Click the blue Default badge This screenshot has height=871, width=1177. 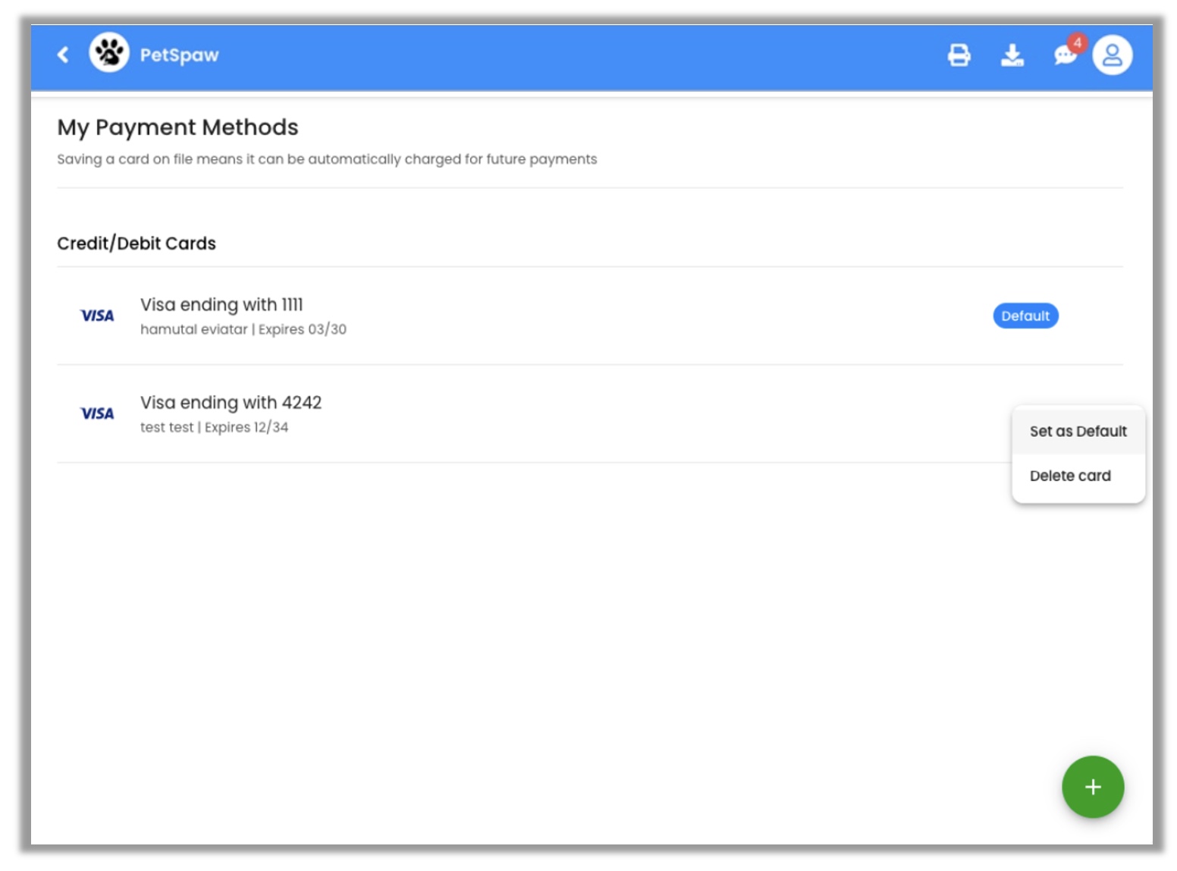click(1025, 316)
